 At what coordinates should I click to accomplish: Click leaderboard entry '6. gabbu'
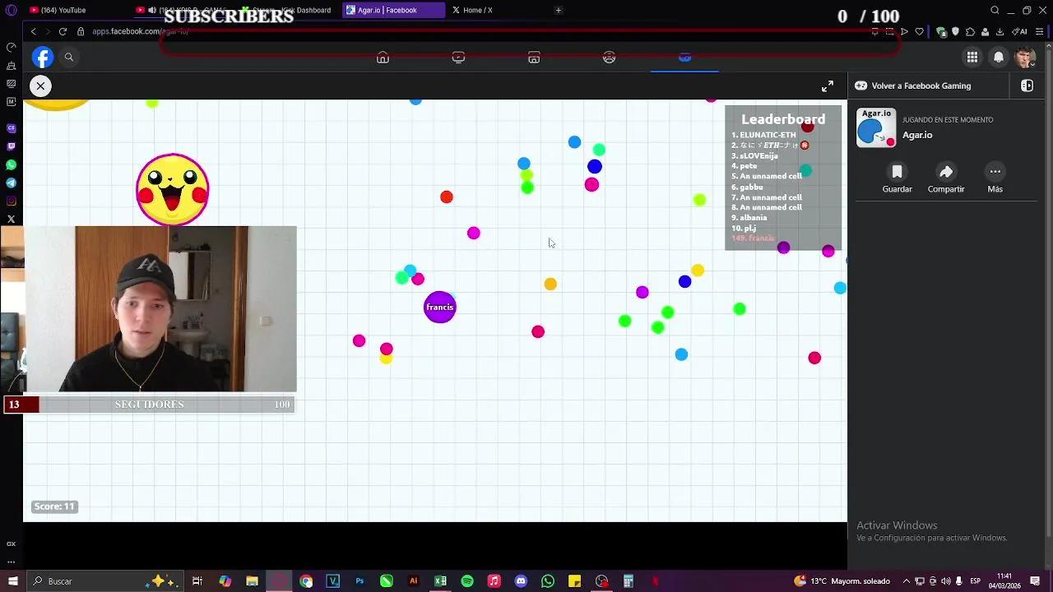point(747,187)
